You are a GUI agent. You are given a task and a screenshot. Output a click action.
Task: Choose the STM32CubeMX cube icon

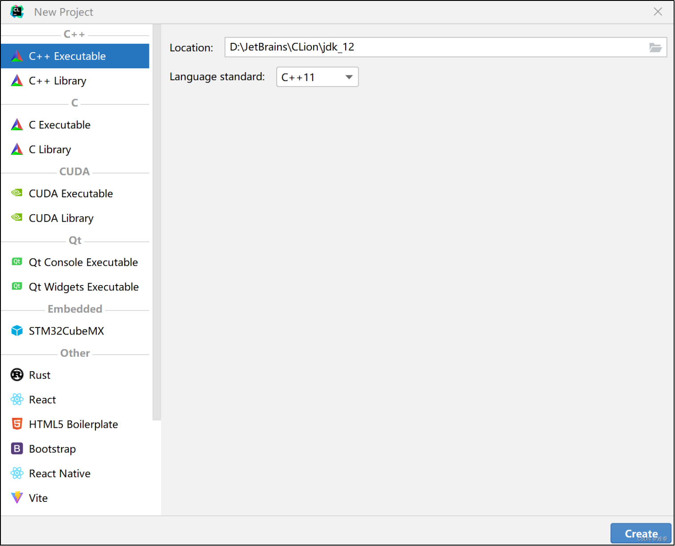[x=17, y=331]
